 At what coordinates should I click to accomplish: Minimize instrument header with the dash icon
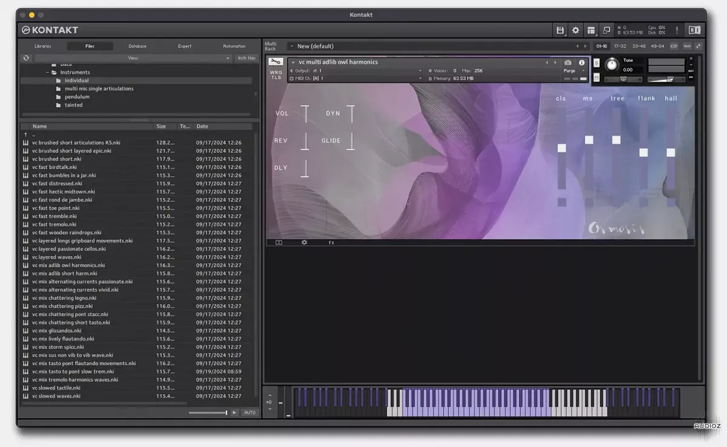(691, 64)
